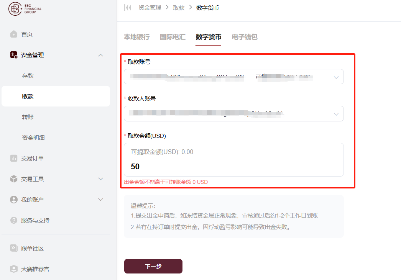Screen dimensions: 401x280
Task: Click the 跟单社区 icon
Action: click(x=14, y=248)
